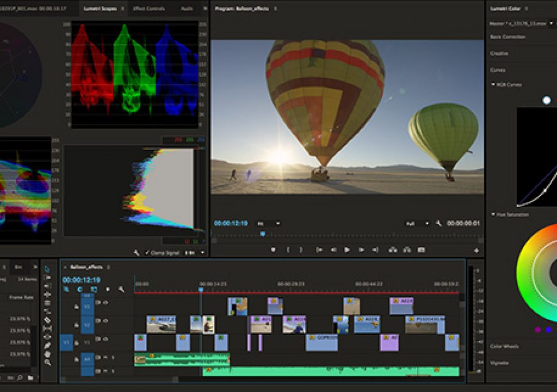Select the Hand tool

pyautogui.click(x=48, y=354)
